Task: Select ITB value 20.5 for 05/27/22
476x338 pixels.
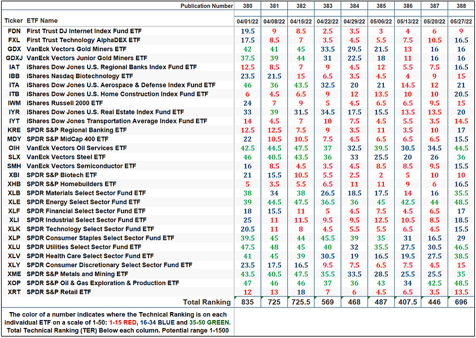Action: point(461,94)
